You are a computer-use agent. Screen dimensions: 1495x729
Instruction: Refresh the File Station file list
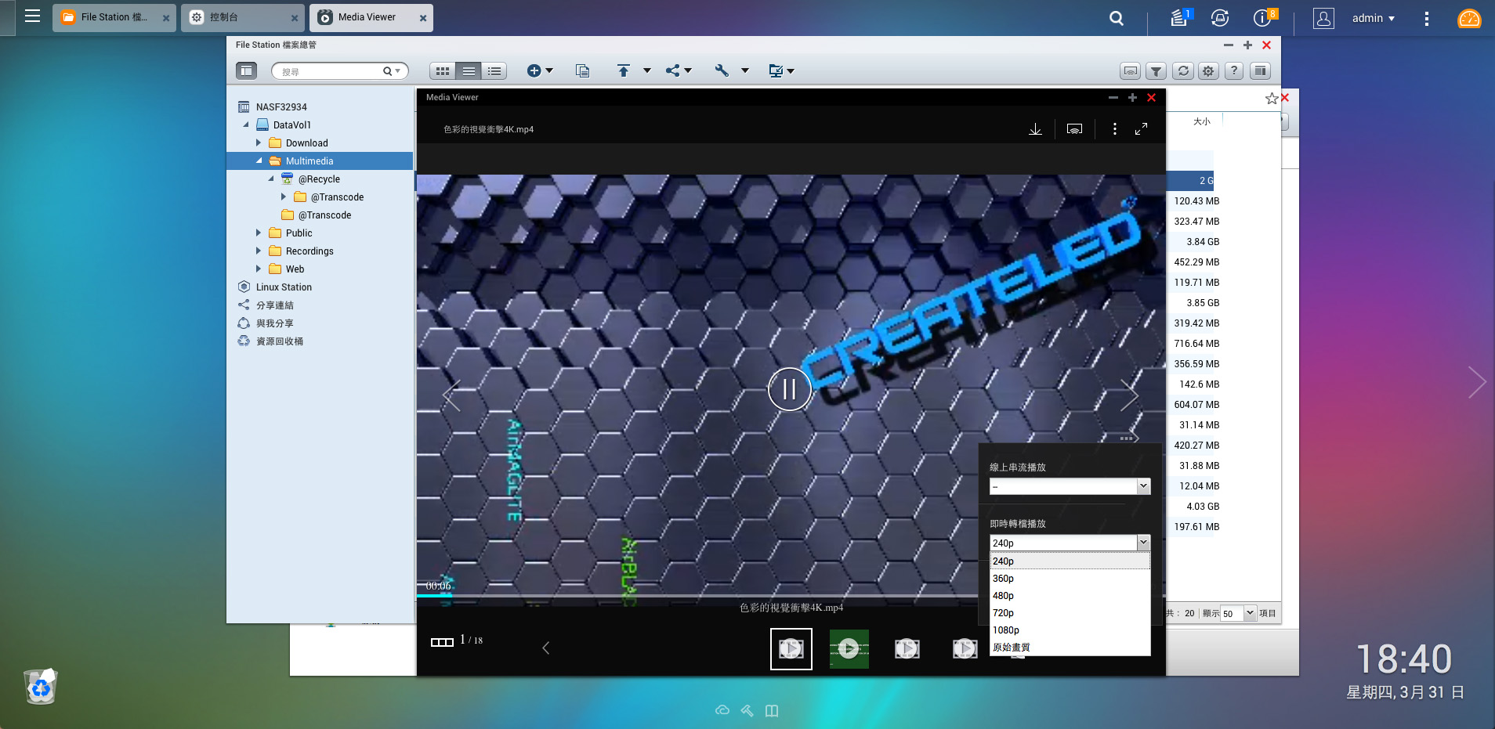pyautogui.click(x=1183, y=70)
